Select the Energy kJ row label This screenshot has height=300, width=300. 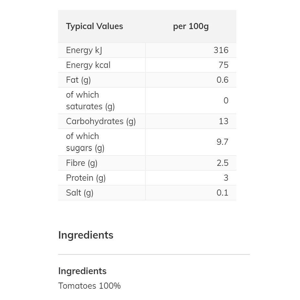(x=84, y=50)
